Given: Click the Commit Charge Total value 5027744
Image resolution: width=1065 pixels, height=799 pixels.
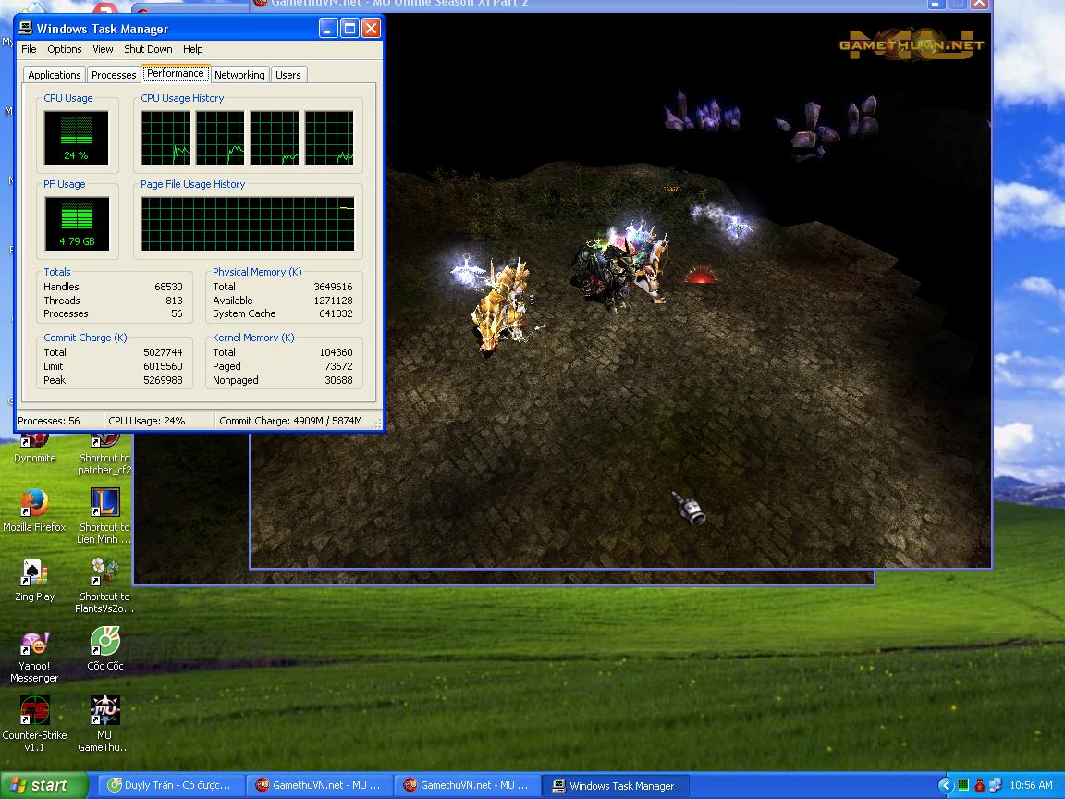Looking at the screenshot, I should tap(163, 352).
